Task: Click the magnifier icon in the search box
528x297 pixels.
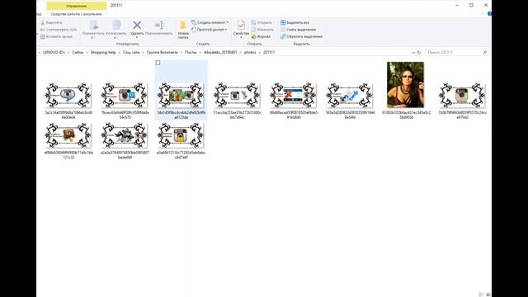Action: click(x=484, y=53)
